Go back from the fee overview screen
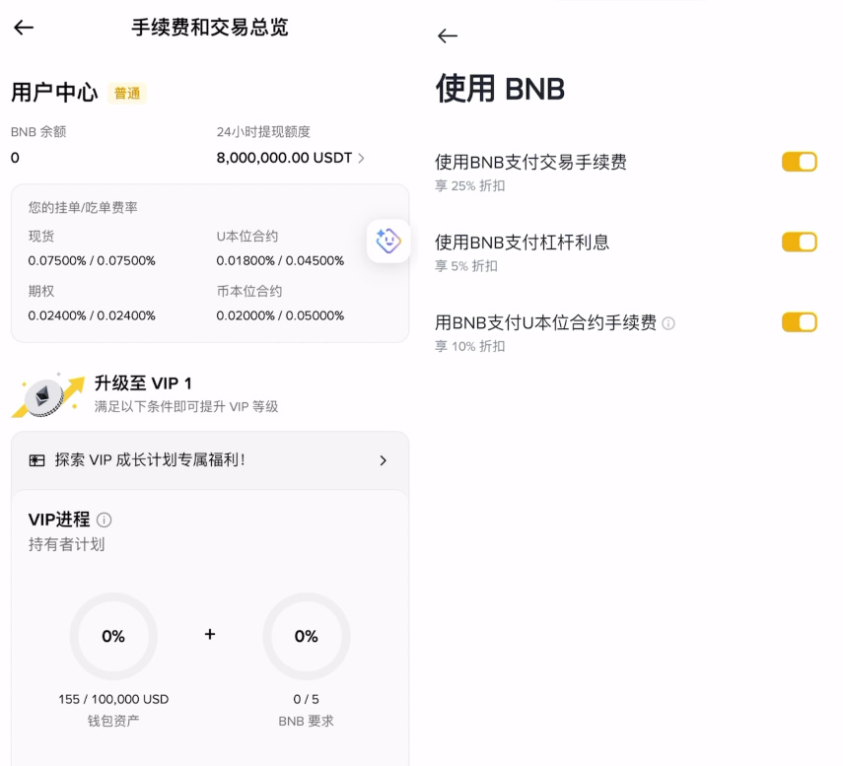Screen dimensions: 843x766 (24, 28)
